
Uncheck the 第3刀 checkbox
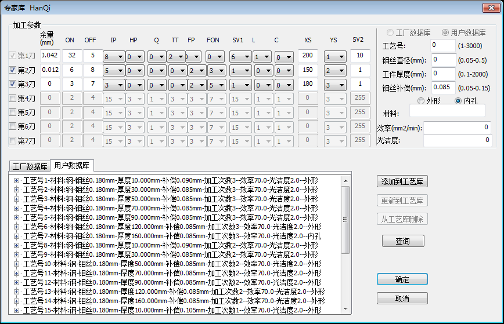coord(13,84)
